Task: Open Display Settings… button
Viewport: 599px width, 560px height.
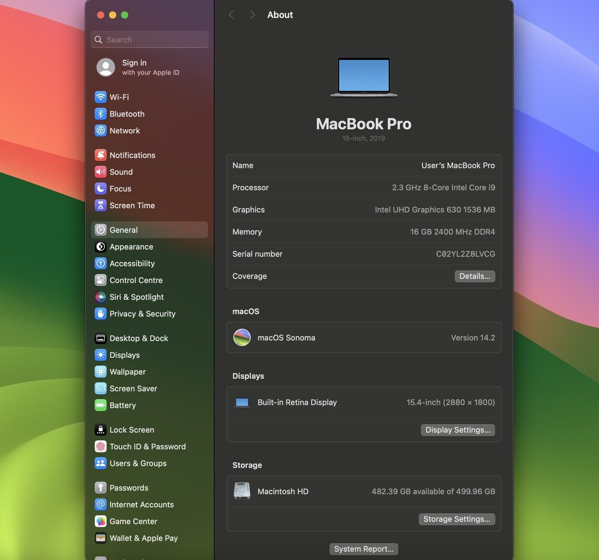Action: [458, 430]
